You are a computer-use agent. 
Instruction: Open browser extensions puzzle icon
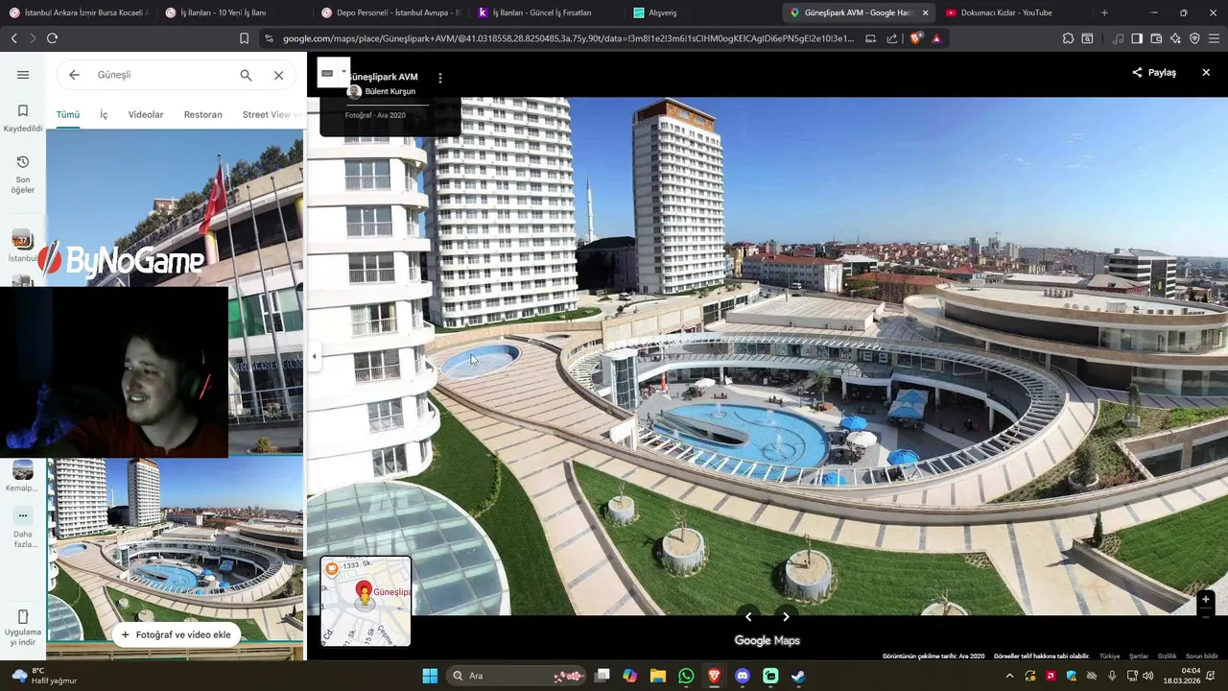coord(1068,38)
